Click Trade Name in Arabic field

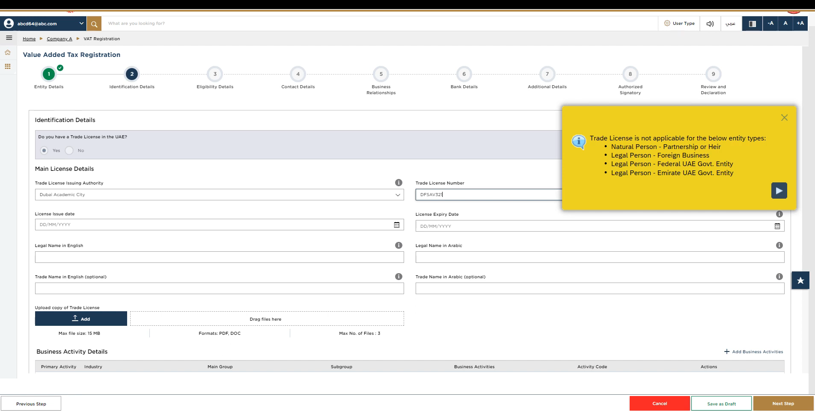600,289
